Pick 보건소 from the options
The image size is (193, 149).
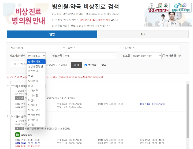(x=36, y=100)
